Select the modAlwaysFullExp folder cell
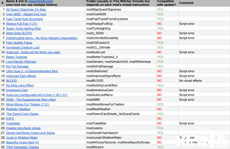Screen dimensions: 230x149 coord(121,24)
